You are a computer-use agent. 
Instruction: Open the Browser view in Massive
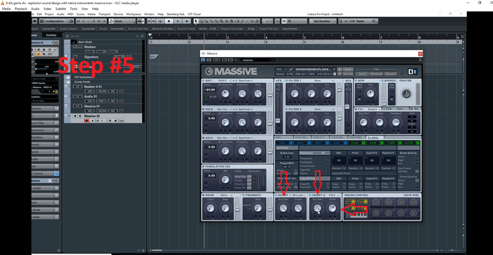point(391,74)
